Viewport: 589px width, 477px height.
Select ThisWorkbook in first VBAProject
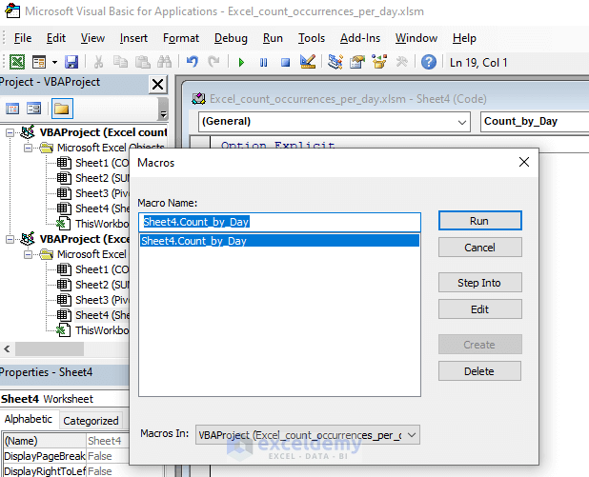pyautogui.click(x=92, y=224)
